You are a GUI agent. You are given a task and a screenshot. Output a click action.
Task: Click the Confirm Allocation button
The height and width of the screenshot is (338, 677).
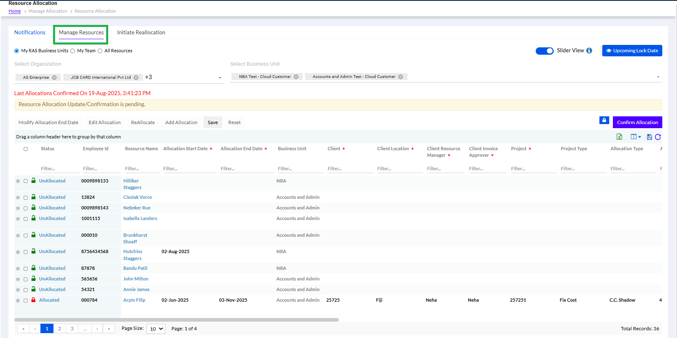(x=637, y=122)
